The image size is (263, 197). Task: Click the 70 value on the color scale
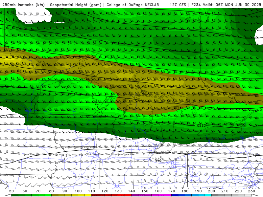click(38, 191)
